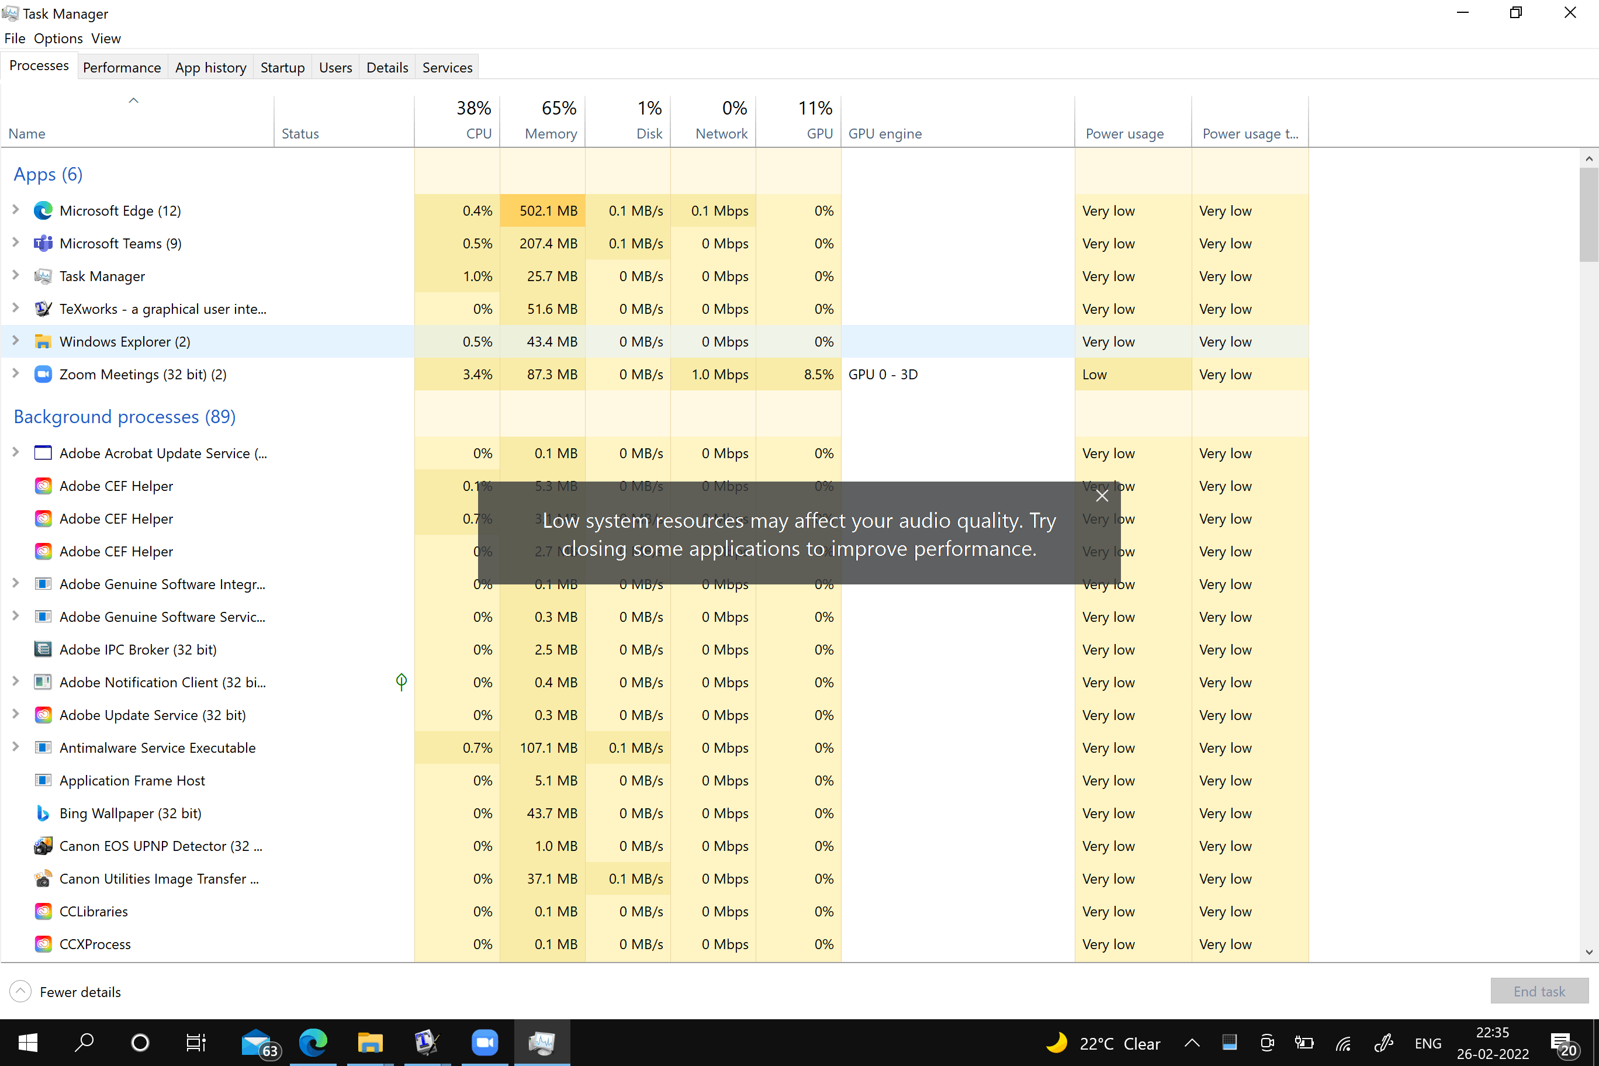The height and width of the screenshot is (1066, 1599).
Task: Click the Windows Explorer folder icon in list
Action: [x=43, y=341]
